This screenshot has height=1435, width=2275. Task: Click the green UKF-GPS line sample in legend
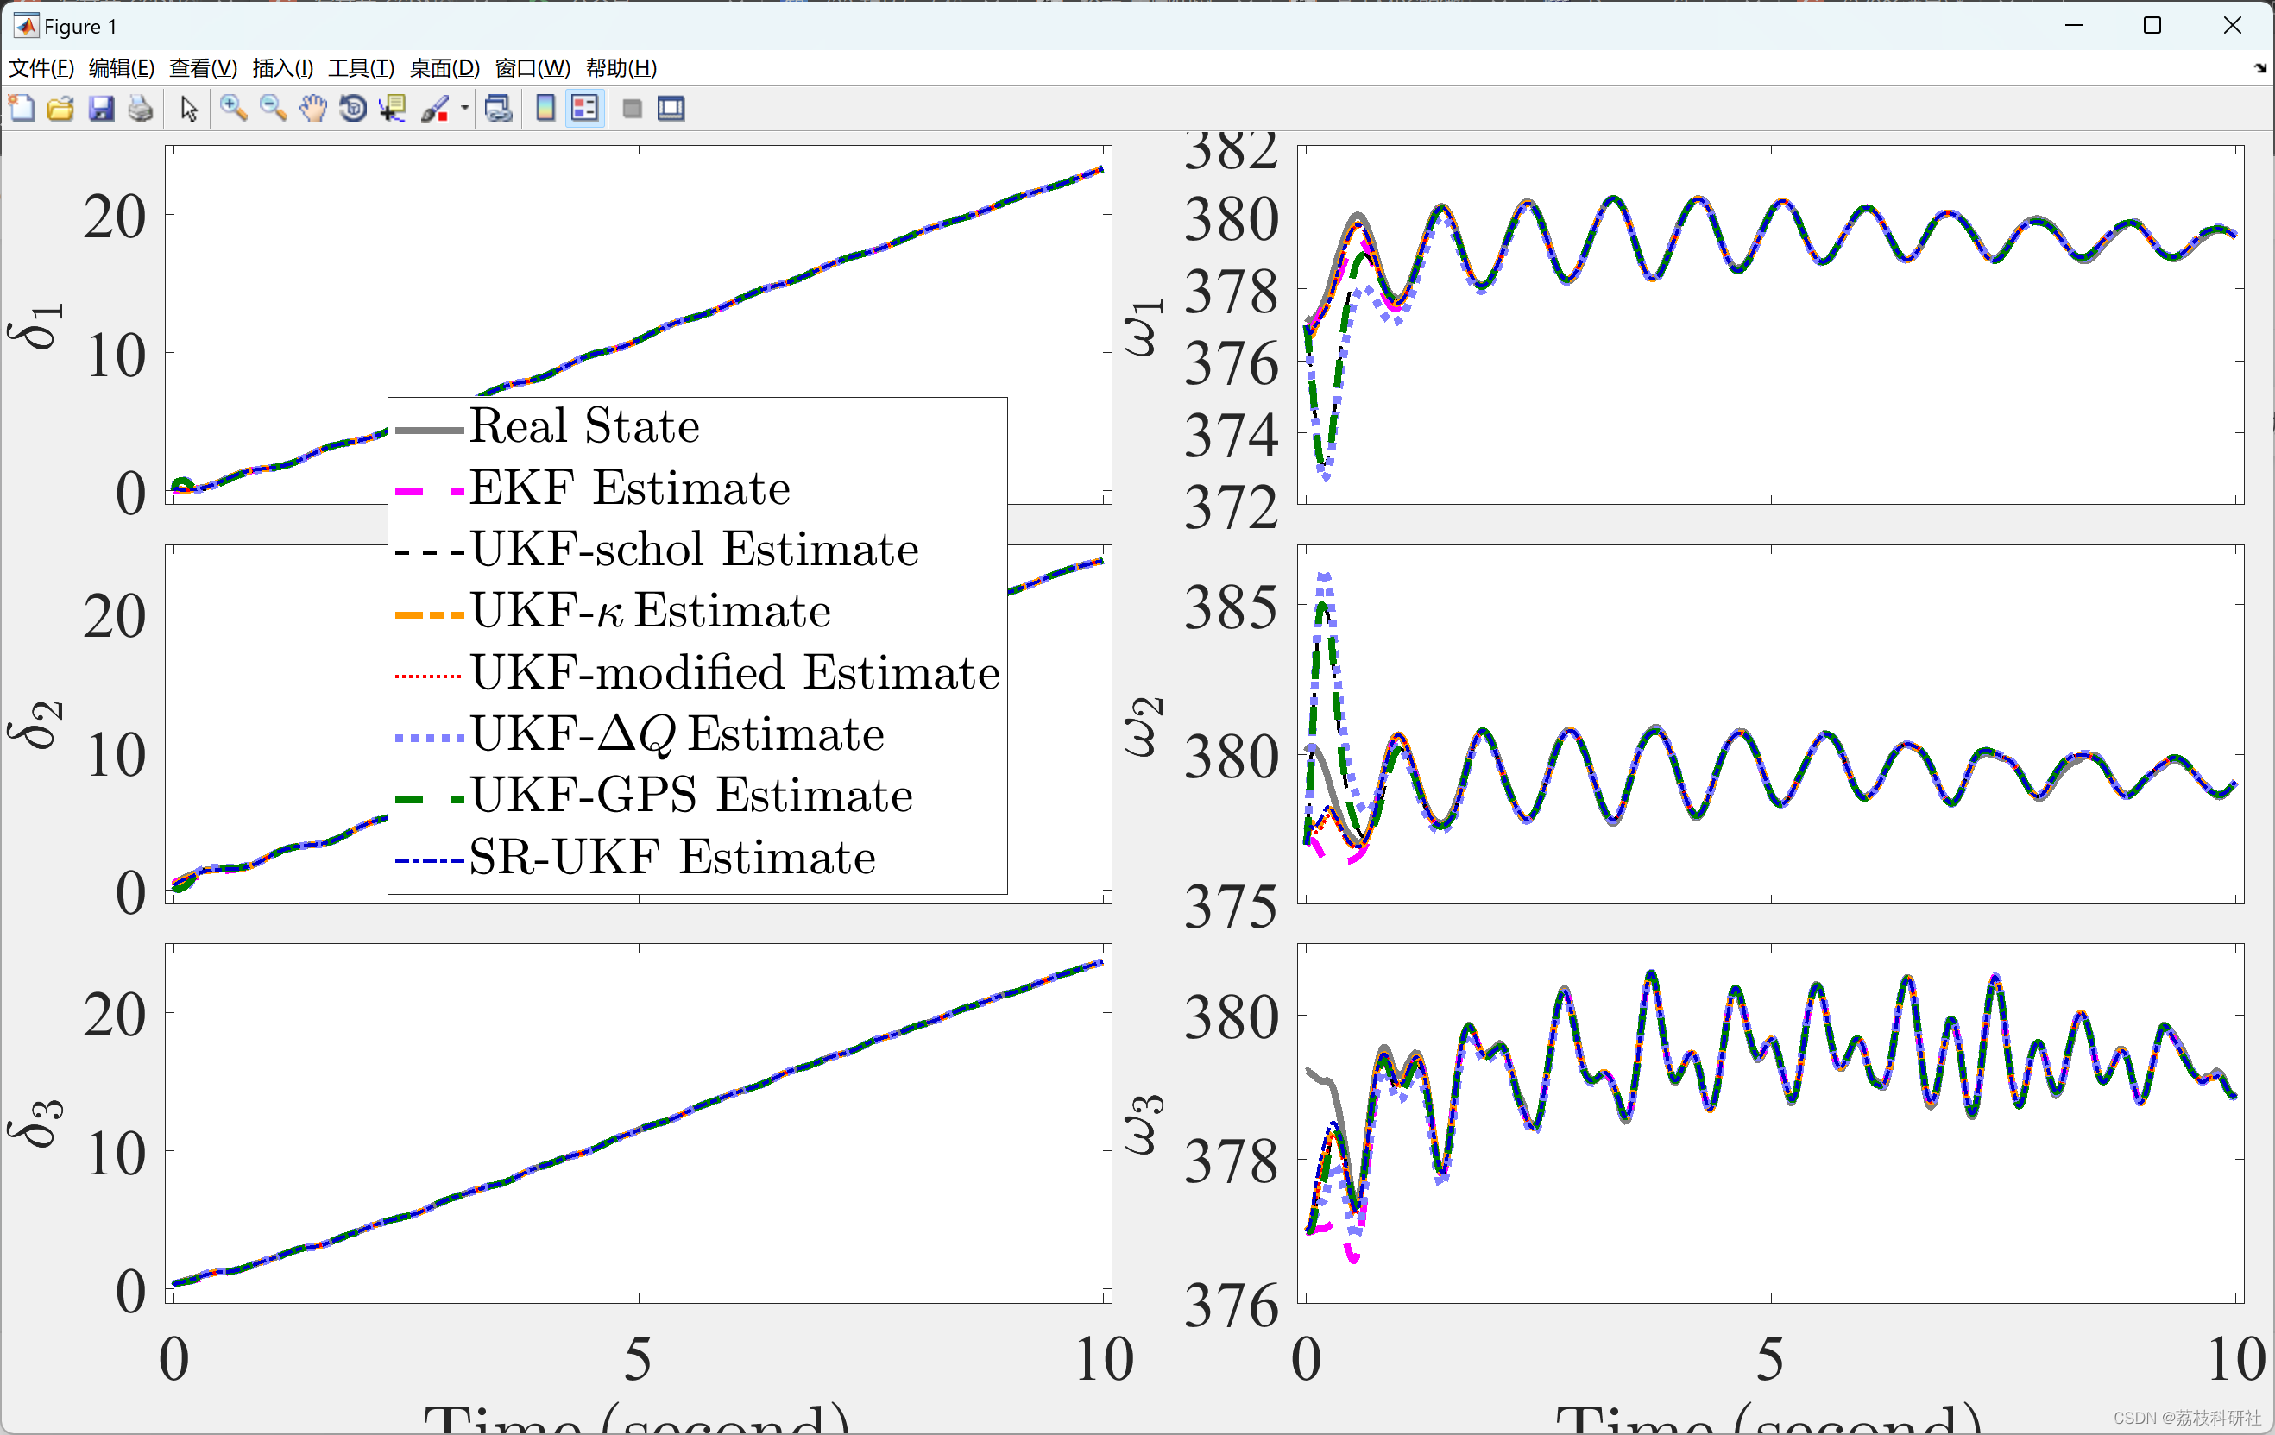(430, 800)
